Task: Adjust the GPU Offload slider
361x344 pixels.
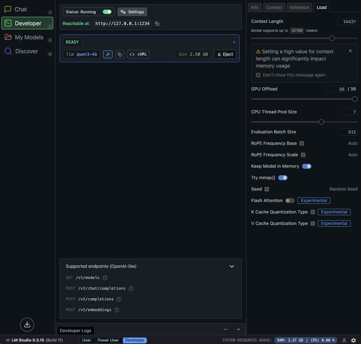Action: pyautogui.click(x=355, y=99)
